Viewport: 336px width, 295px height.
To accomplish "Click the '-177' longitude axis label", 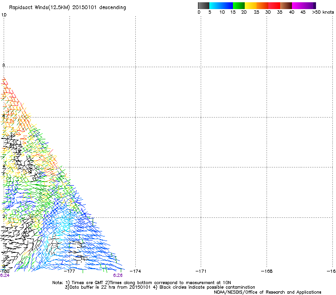I will coord(69,271).
